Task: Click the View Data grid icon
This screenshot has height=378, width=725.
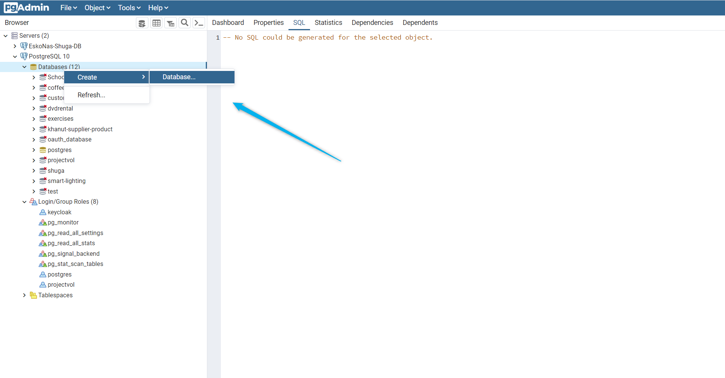Action: click(156, 23)
